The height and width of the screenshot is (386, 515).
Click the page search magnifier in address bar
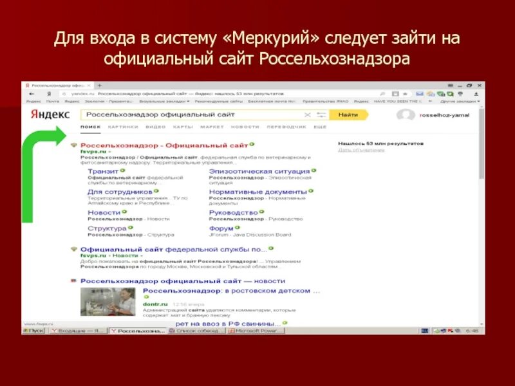[382, 94]
